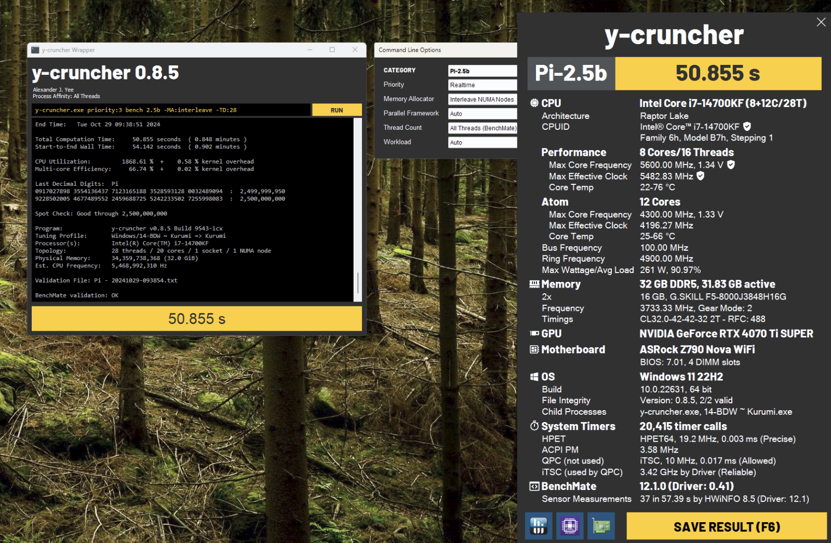Click the Windows logo OS icon
Image resolution: width=831 pixels, height=543 pixels.
click(534, 376)
